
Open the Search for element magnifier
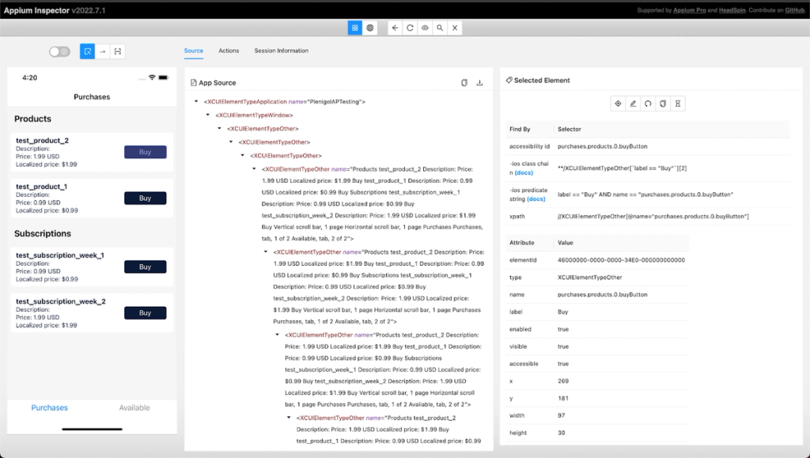[440, 28]
